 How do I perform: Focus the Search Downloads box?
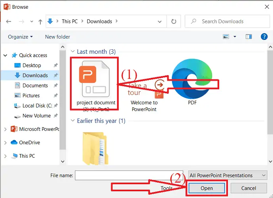(227, 21)
